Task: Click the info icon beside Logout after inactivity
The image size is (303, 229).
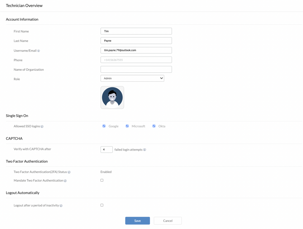Action: 61,205
